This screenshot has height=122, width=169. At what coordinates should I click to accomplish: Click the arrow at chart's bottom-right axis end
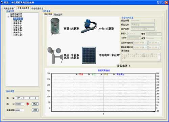click(x=154, y=112)
